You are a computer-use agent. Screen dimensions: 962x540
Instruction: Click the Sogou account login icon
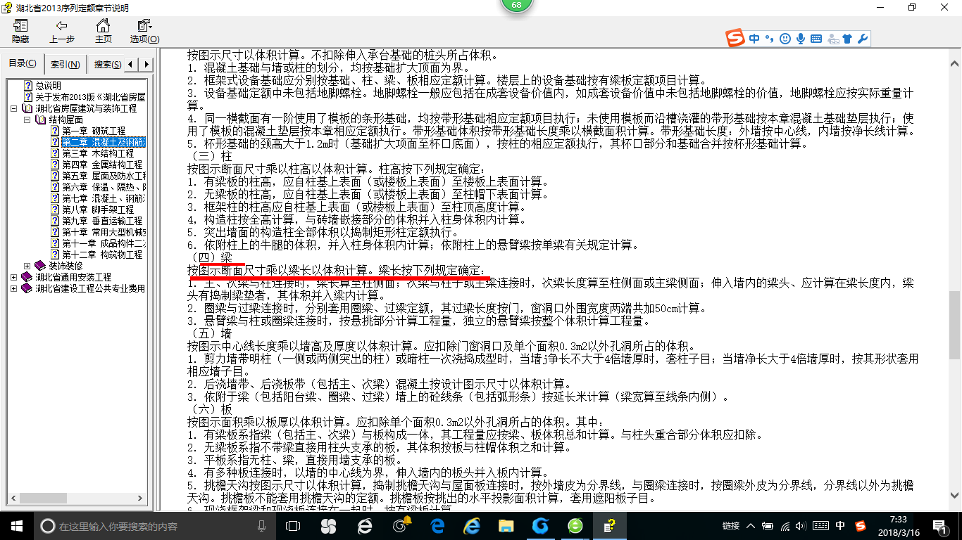(832, 39)
